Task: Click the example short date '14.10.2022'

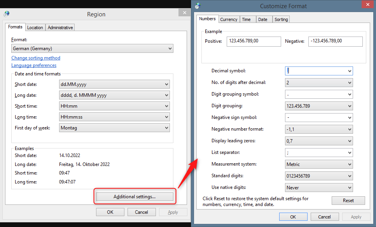Action: click(70, 155)
